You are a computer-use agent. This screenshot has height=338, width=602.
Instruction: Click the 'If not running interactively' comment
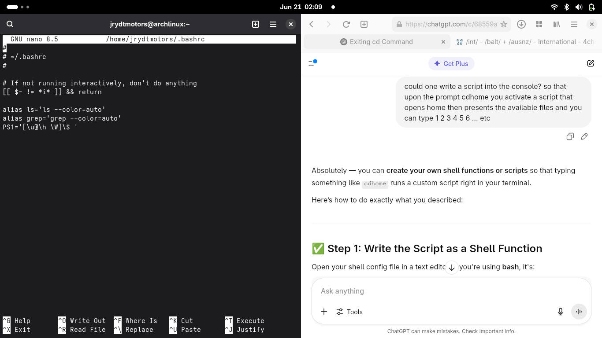coord(100,83)
